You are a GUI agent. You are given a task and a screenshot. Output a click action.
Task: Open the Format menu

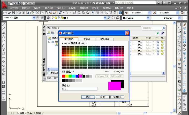coord(61,8)
